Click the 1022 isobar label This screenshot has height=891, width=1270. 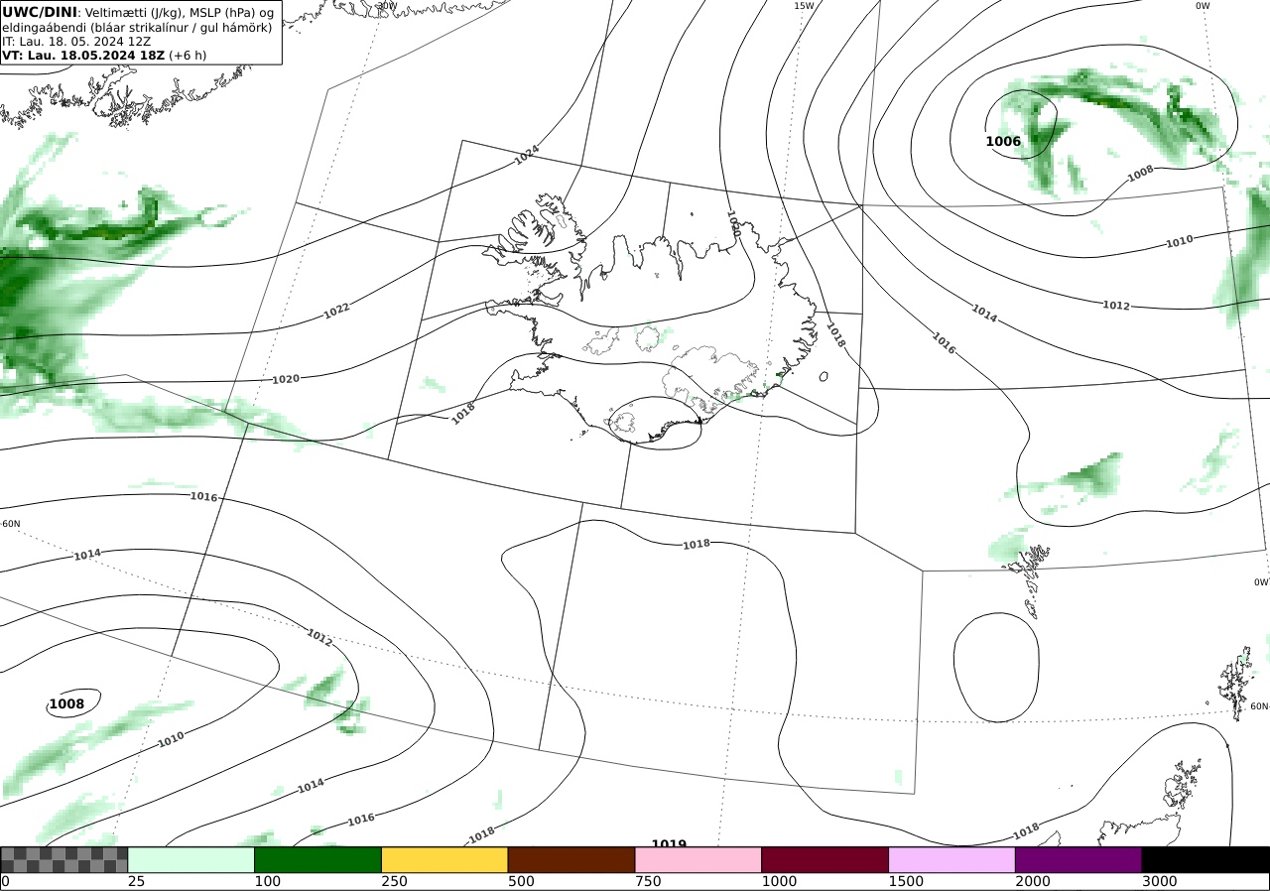[x=336, y=311]
